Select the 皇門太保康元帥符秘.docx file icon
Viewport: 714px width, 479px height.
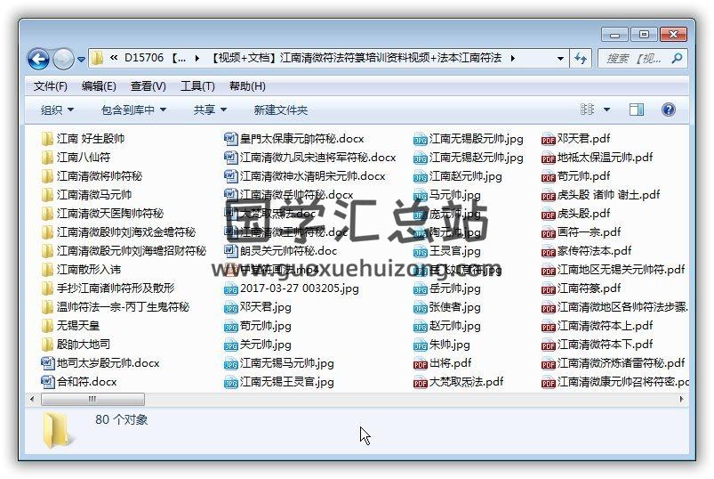click(x=231, y=139)
